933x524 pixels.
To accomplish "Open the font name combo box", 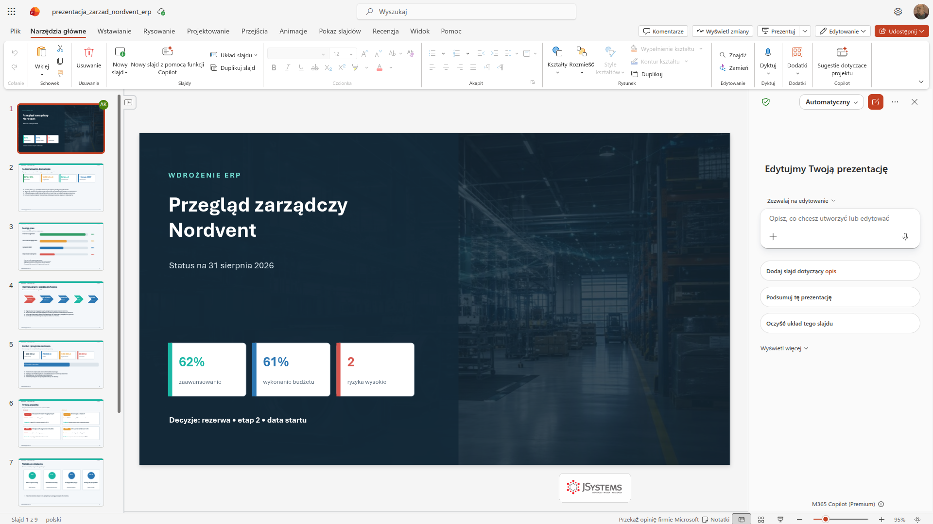I will pyautogui.click(x=298, y=54).
